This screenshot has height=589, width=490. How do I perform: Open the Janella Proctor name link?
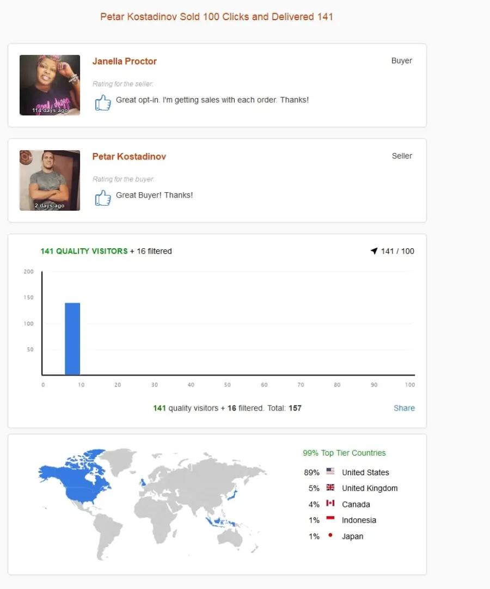(x=124, y=61)
